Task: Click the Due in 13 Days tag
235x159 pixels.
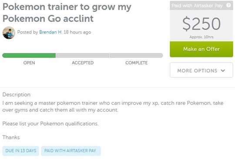Action: (x=21, y=151)
